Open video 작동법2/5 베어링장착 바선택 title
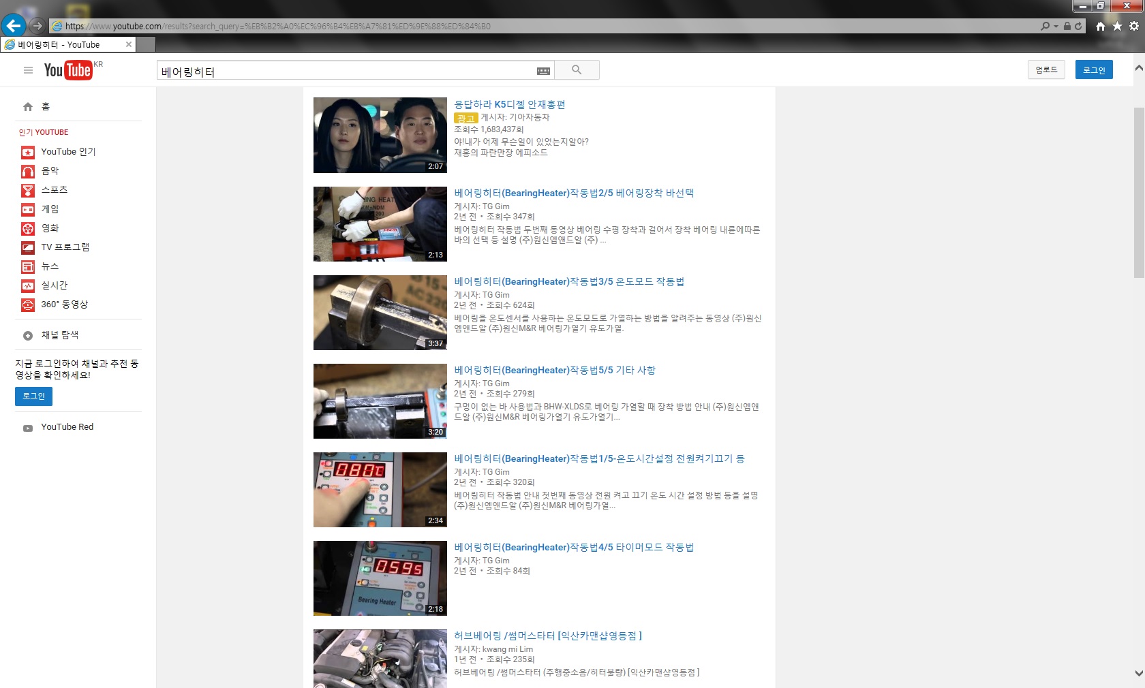Viewport: 1145px width, 688px height. (574, 193)
